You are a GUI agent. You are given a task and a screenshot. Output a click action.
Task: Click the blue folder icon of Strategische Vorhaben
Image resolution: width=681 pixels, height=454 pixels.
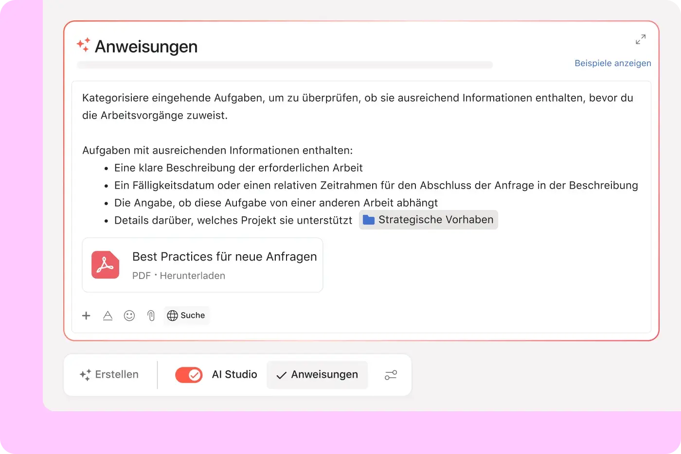(x=369, y=220)
